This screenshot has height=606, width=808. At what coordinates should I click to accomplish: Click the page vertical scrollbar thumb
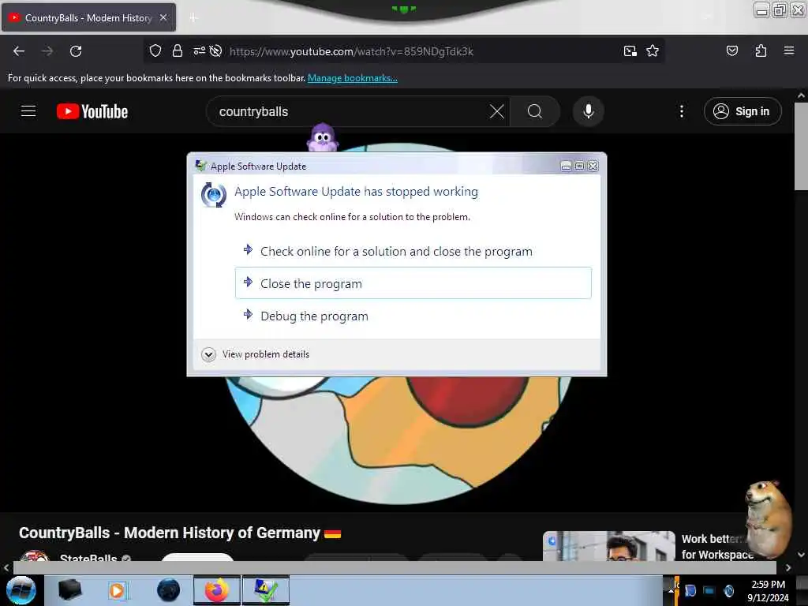[801, 146]
